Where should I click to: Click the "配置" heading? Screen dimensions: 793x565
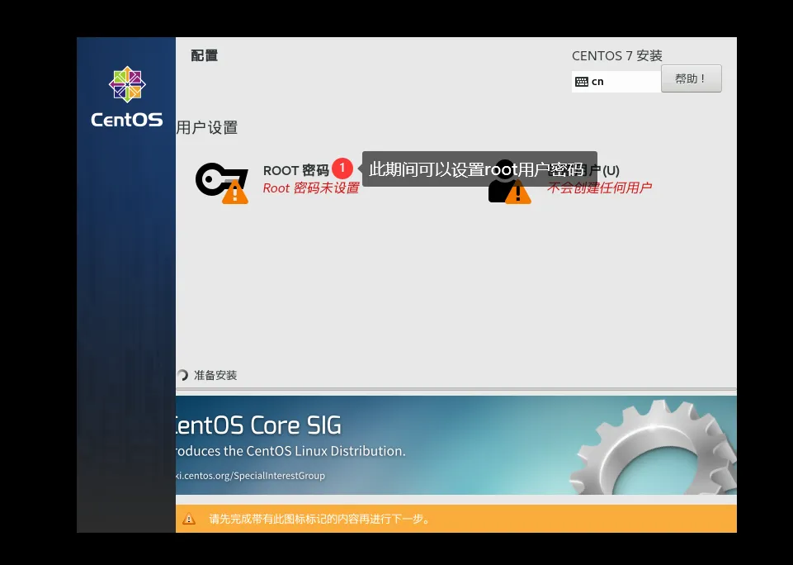pyautogui.click(x=205, y=55)
